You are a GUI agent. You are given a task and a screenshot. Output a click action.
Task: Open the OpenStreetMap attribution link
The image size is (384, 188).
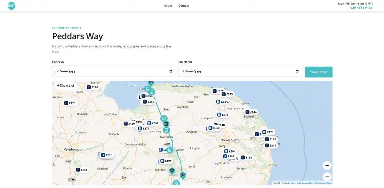pos(323,183)
